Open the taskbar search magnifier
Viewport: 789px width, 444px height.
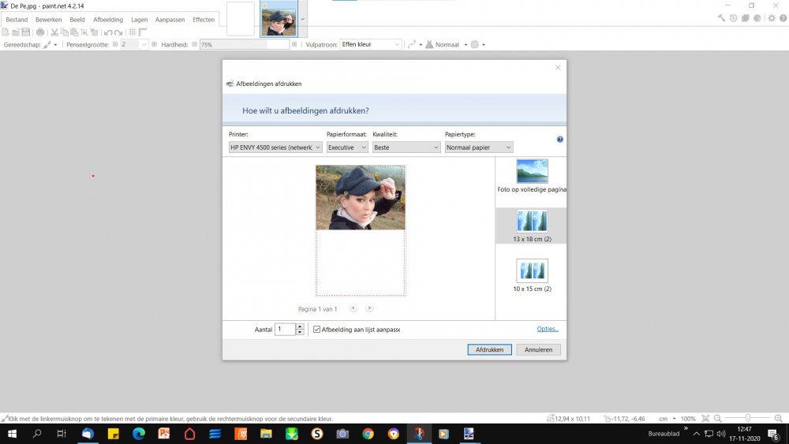click(37, 434)
